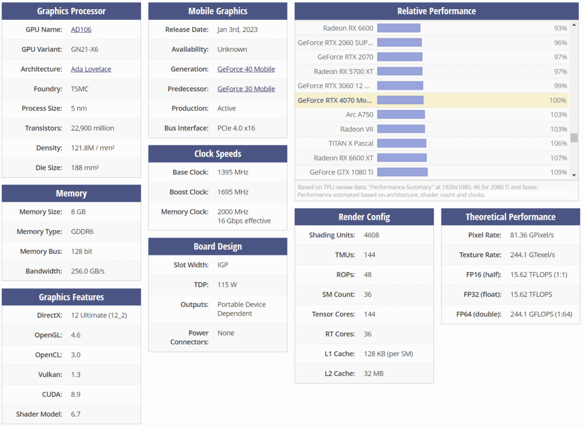Click the Relative Performance scrollbar thumb
This screenshot has width=584, height=427.
click(x=574, y=137)
